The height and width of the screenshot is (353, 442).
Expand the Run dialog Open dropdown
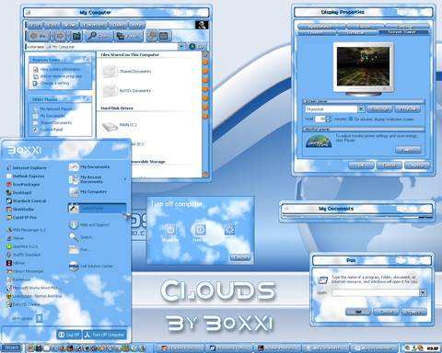point(423,293)
